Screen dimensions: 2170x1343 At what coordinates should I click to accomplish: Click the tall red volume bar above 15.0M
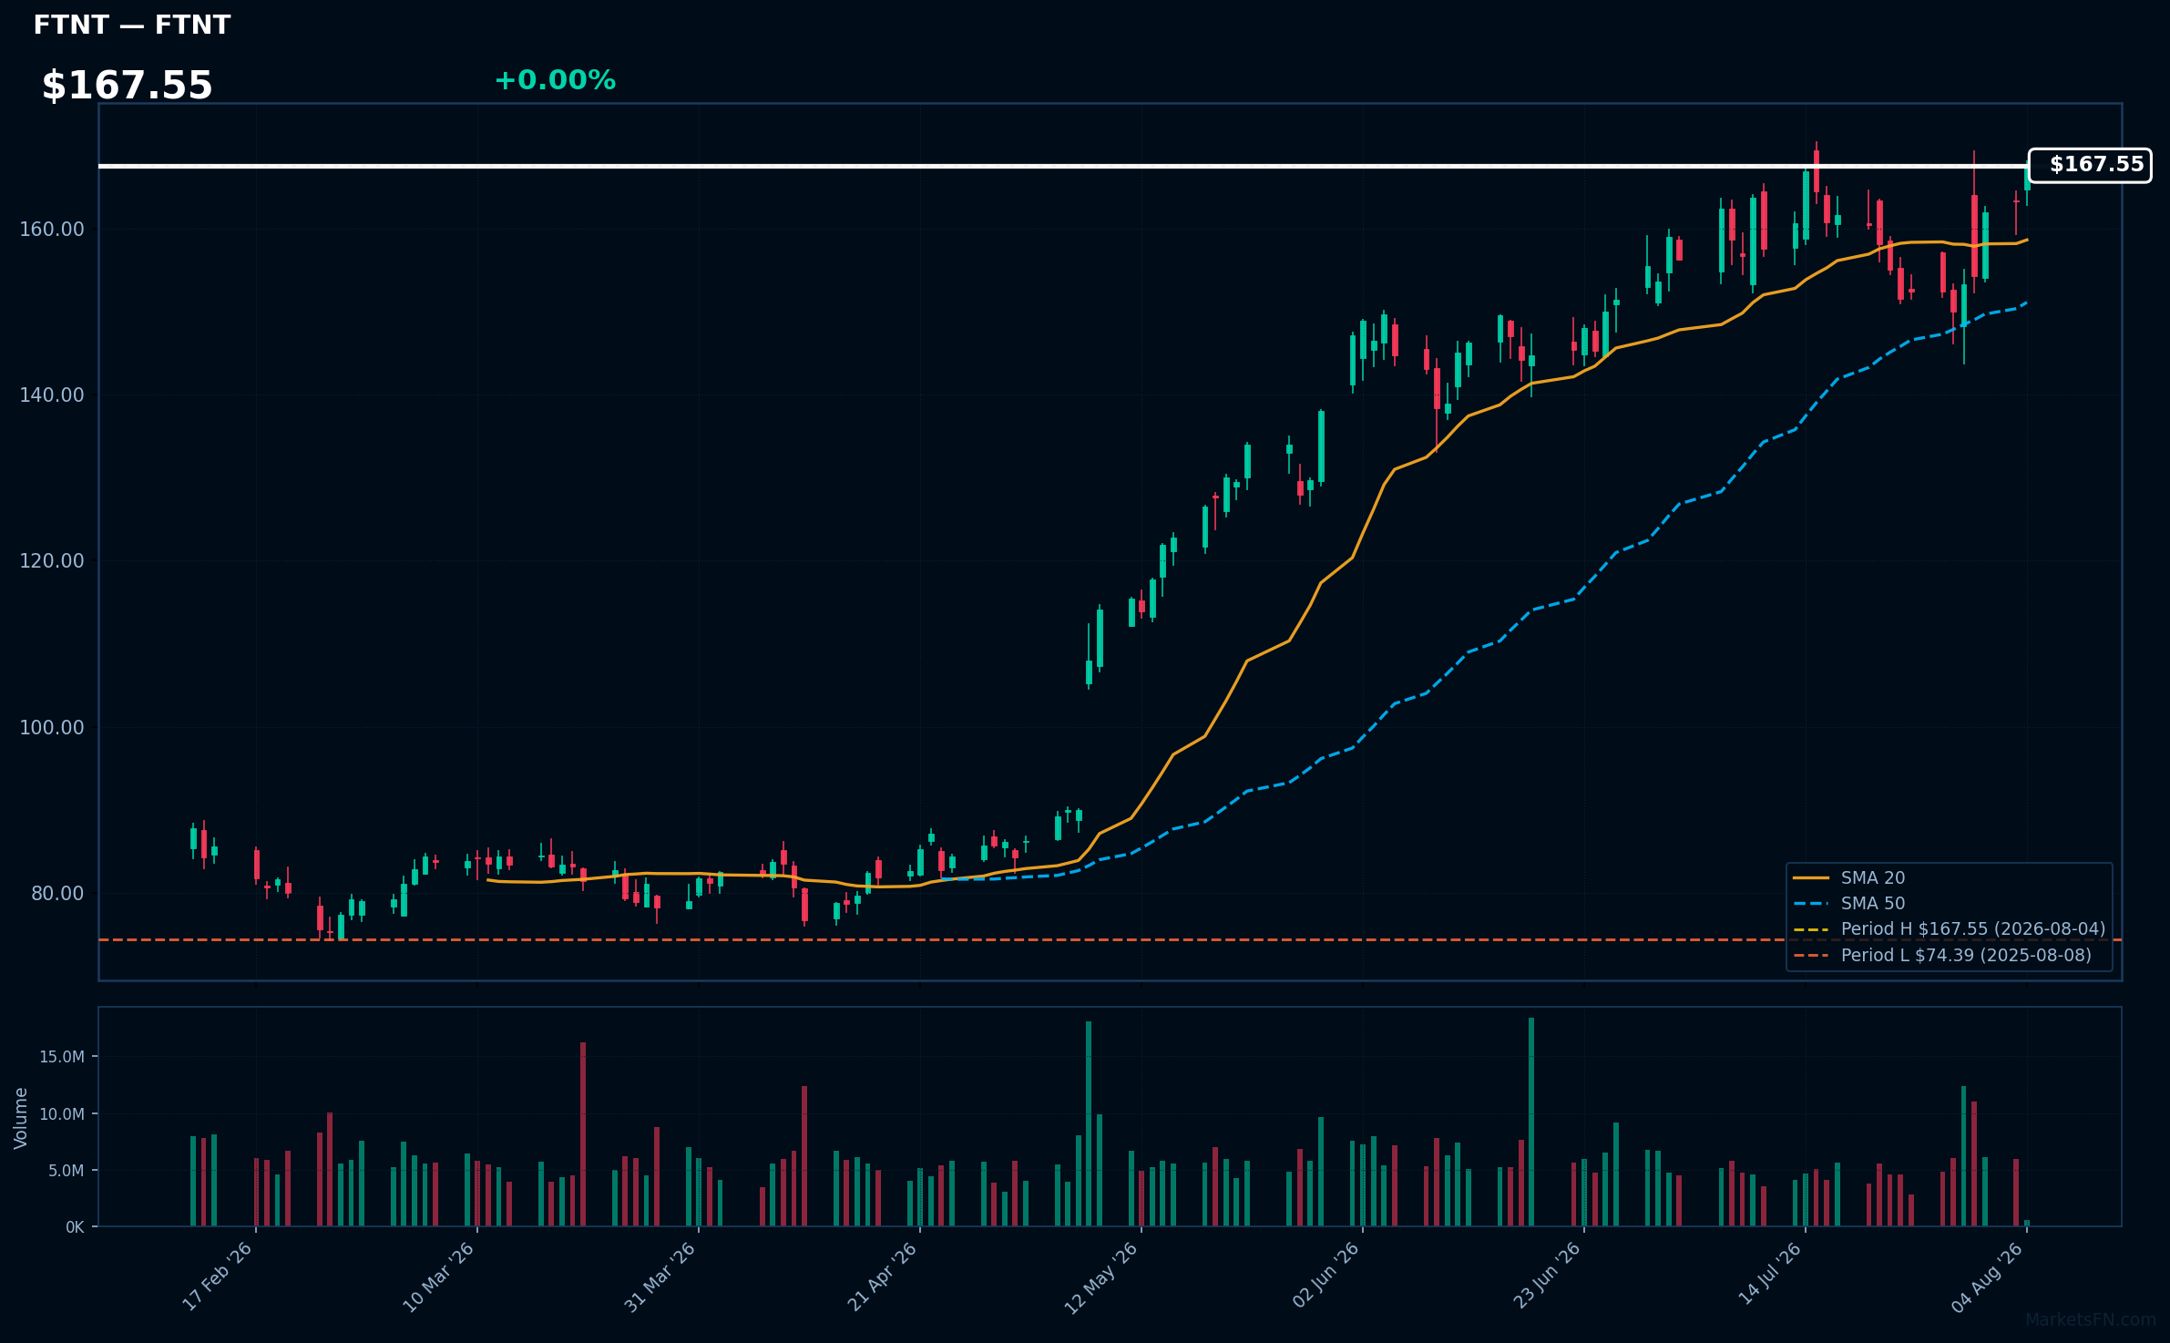tap(583, 1134)
